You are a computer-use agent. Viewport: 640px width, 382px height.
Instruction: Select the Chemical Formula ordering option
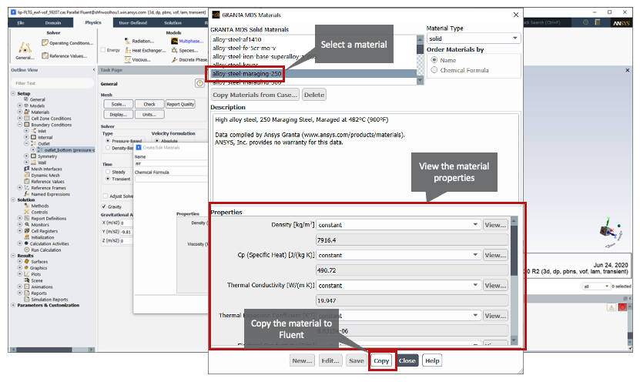coord(434,70)
